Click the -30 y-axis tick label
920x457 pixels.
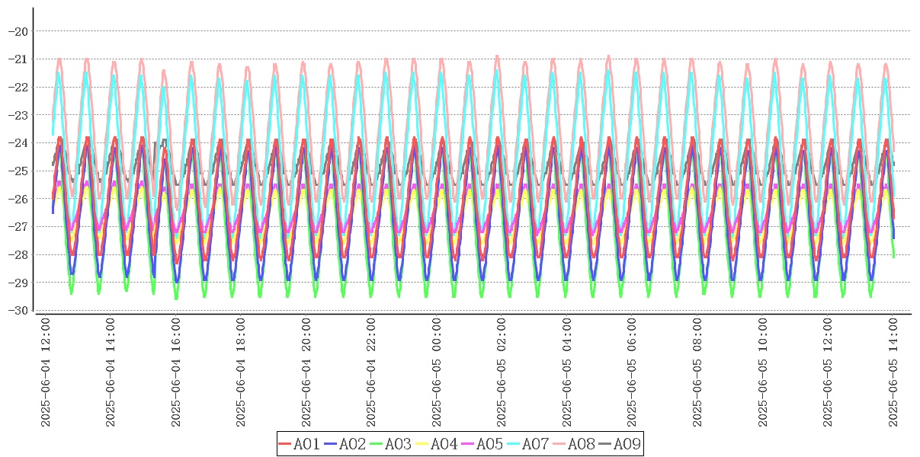point(18,310)
